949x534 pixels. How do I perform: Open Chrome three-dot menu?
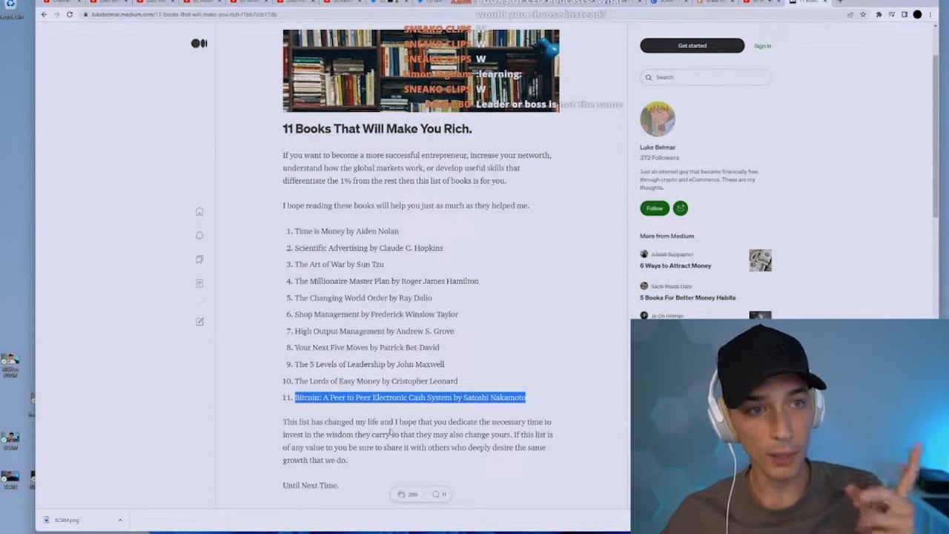click(930, 14)
